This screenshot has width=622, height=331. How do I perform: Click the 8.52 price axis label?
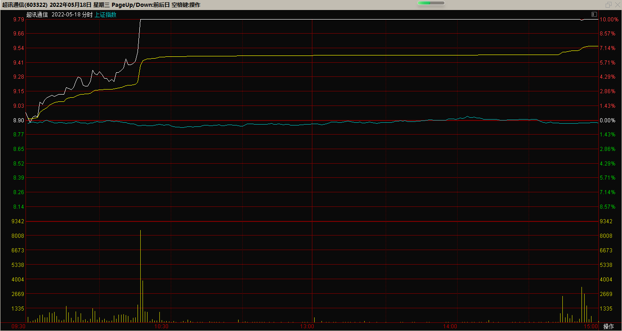[19, 164]
